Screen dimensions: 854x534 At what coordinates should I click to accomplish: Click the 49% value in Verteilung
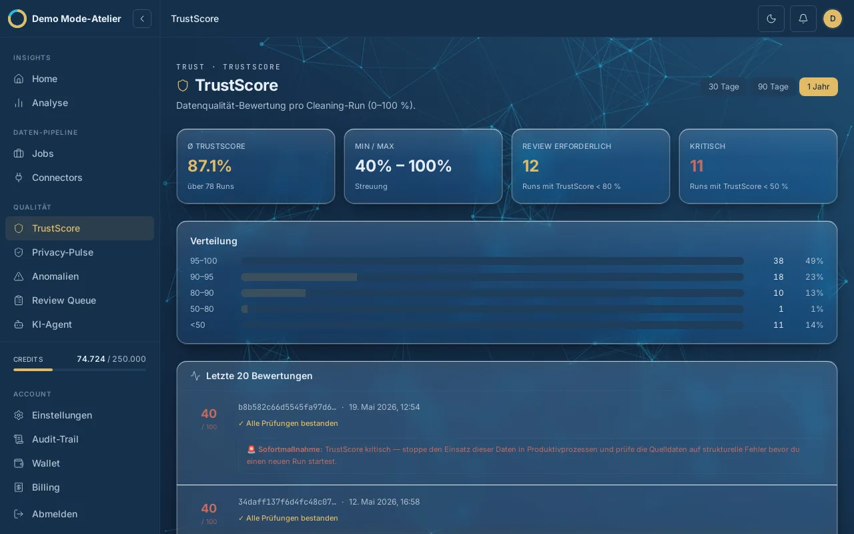click(815, 261)
